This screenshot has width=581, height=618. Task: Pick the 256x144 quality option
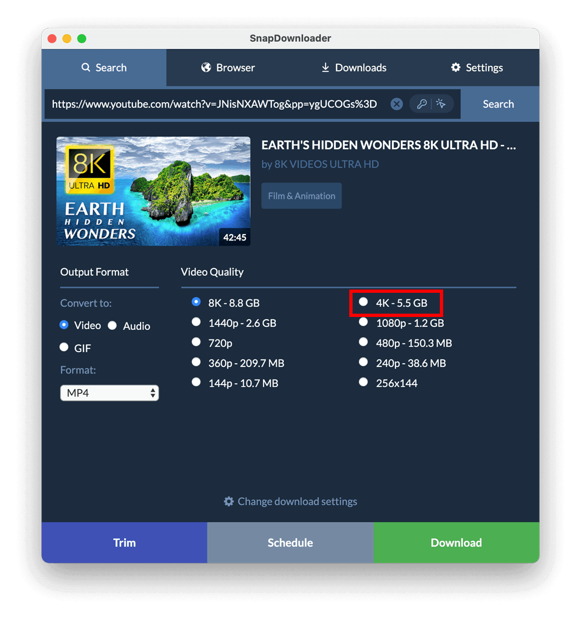388,383
